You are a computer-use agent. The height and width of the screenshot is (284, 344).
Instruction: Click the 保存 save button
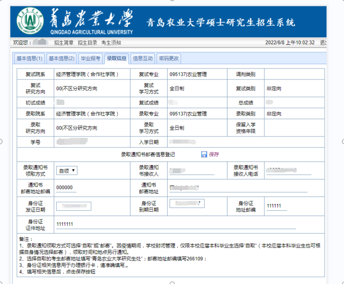(214, 155)
